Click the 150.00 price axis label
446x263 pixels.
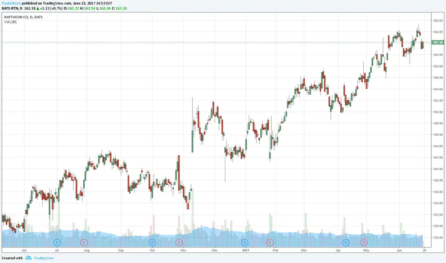[x=438, y=112]
